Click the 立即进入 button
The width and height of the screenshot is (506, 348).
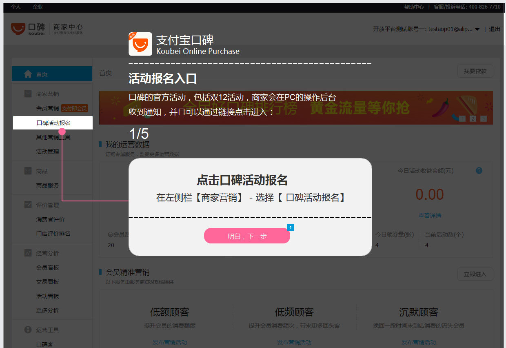[x=475, y=274]
